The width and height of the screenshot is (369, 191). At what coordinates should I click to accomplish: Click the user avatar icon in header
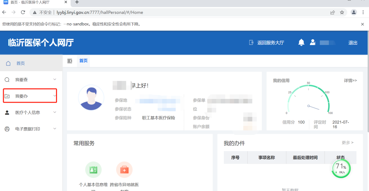click(312, 42)
